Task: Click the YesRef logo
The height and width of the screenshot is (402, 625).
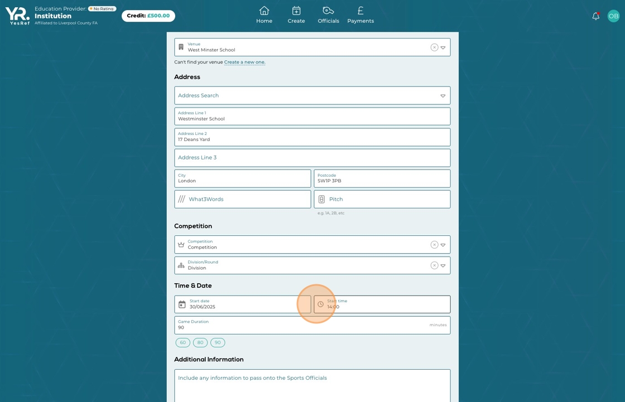Action: (17, 16)
